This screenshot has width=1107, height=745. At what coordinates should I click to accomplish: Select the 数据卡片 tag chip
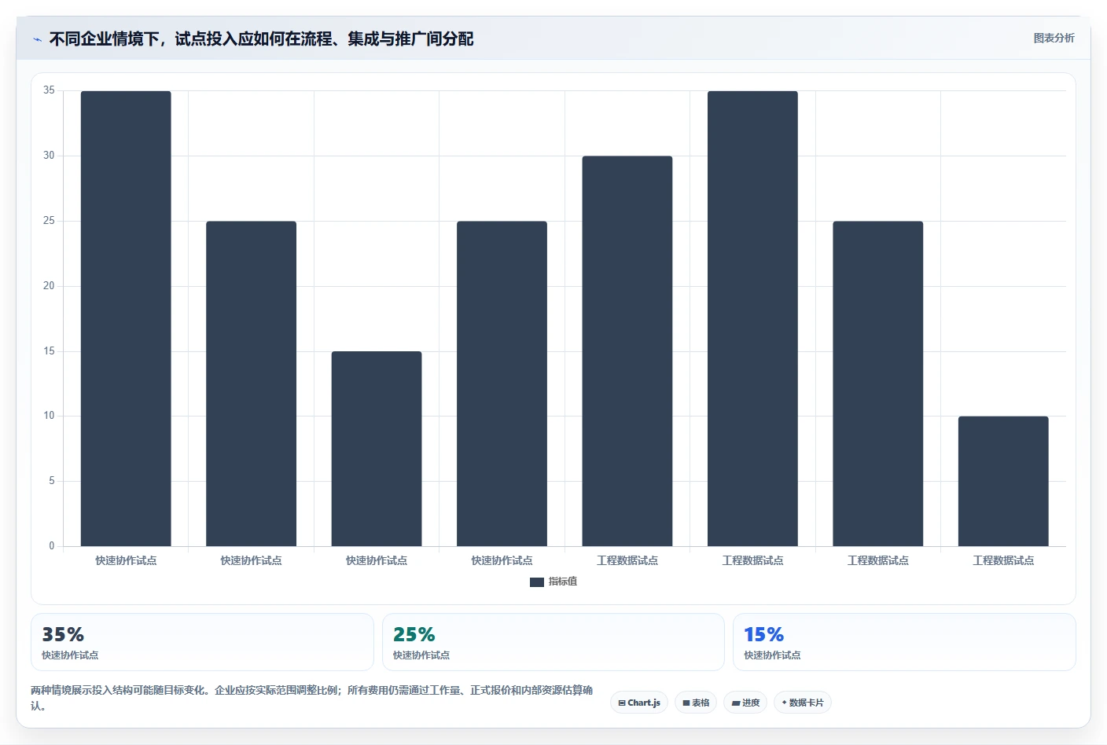click(803, 703)
